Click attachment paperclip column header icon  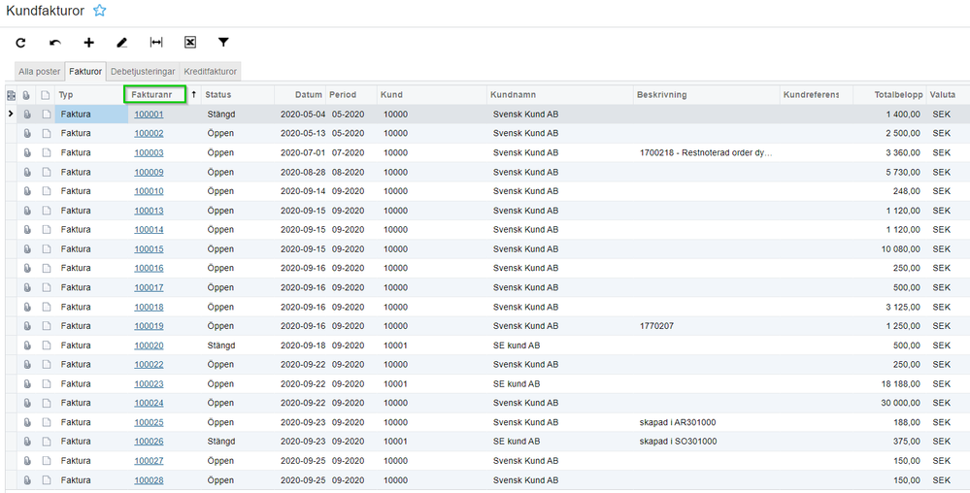click(26, 95)
